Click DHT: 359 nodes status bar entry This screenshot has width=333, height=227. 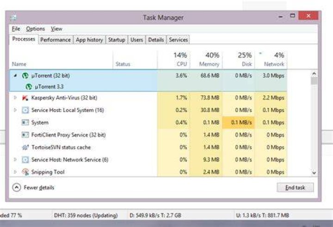(86, 215)
